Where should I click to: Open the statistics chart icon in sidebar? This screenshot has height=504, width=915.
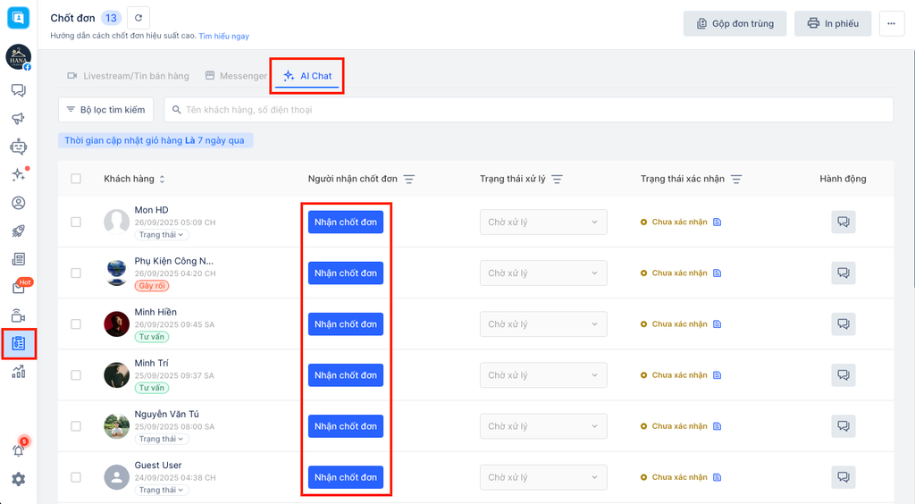pyautogui.click(x=18, y=372)
